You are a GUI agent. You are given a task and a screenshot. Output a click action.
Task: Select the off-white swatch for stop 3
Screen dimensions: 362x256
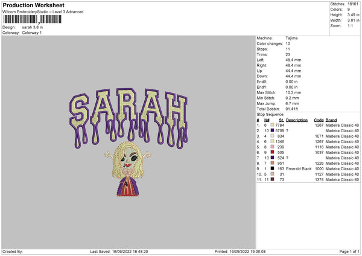[273, 136]
